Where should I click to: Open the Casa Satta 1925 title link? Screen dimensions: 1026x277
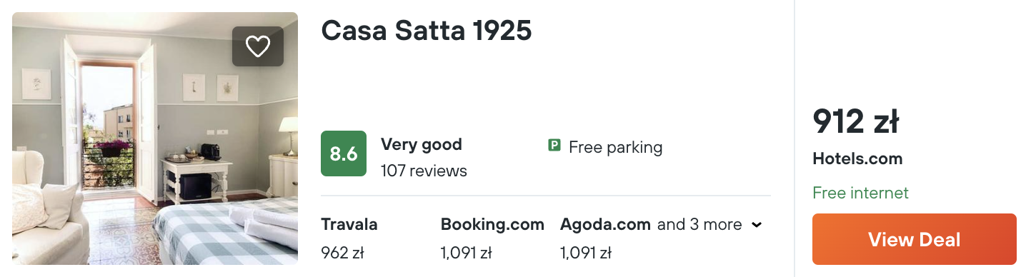(x=427, y=31)
